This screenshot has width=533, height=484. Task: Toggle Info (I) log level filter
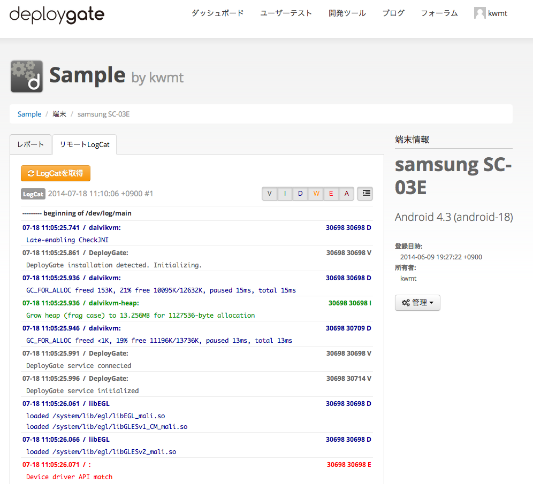pyautogui.click(x=285, y=194)
